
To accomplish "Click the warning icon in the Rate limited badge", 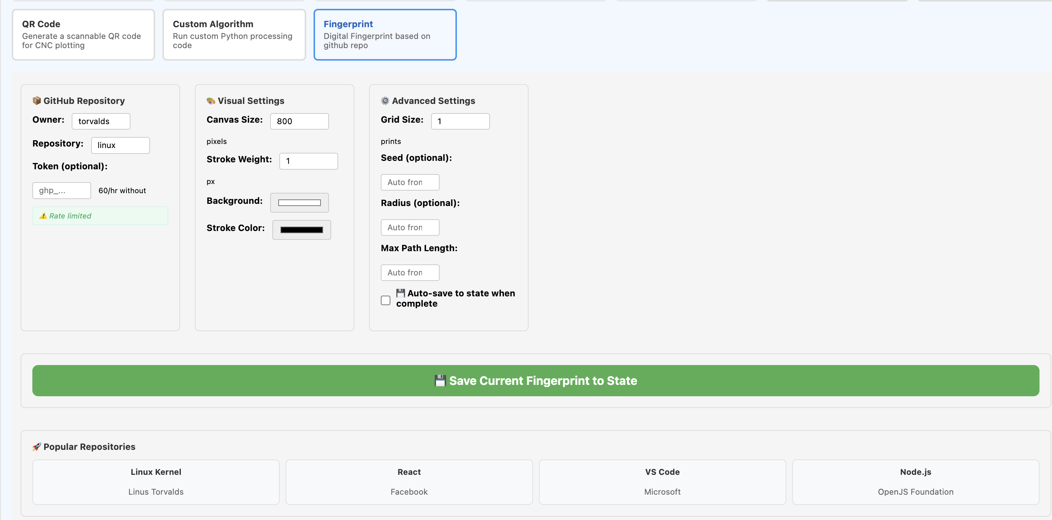I will tap(43, 216).
